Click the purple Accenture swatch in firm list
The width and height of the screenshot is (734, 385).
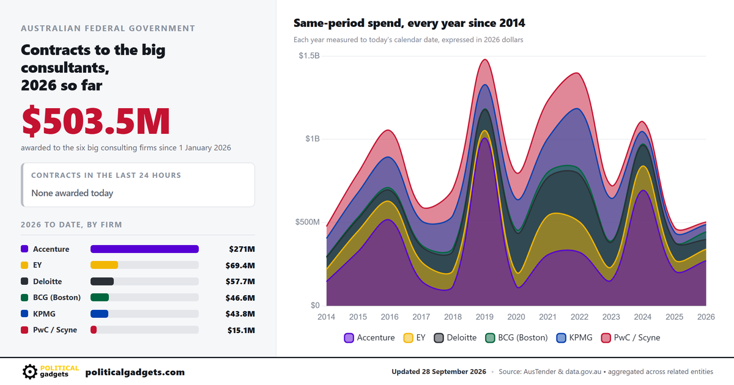[24, 249]
